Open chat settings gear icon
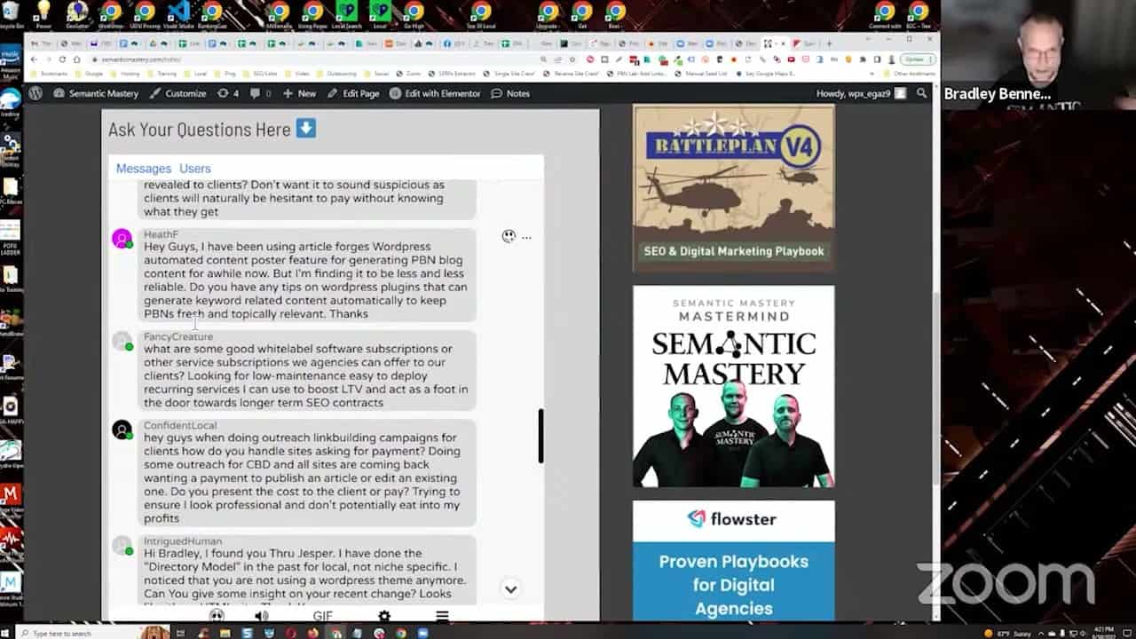 [383, 616]
